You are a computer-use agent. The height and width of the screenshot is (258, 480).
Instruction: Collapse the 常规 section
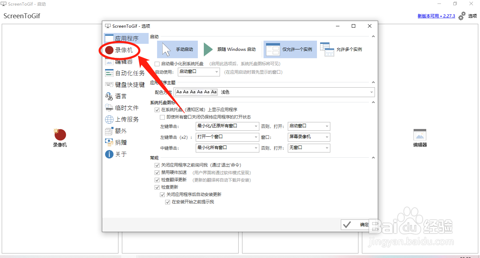pos(373,158)
